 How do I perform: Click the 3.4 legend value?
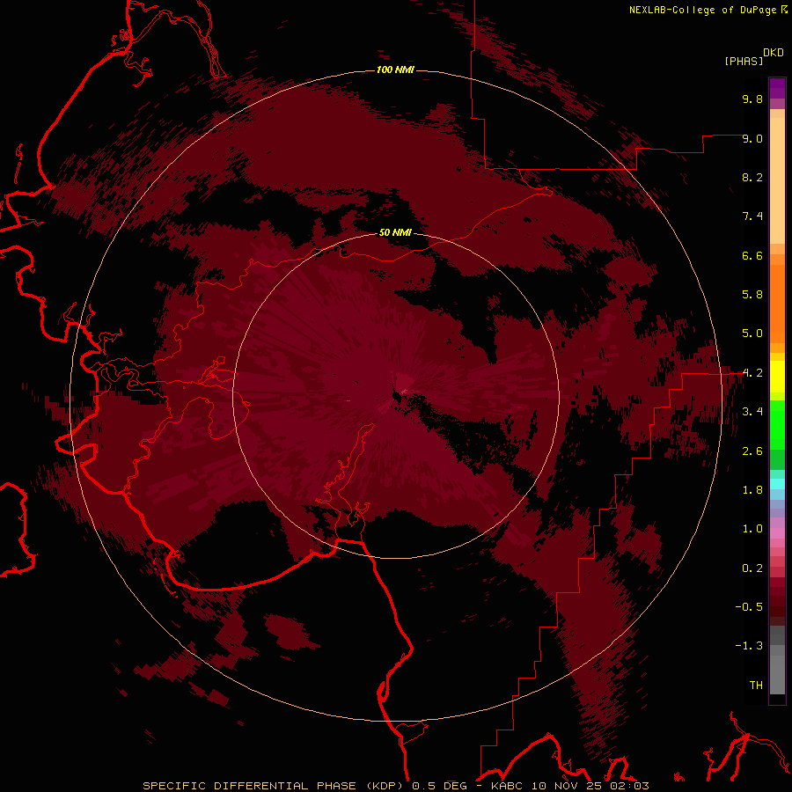[x=752, y=412]
